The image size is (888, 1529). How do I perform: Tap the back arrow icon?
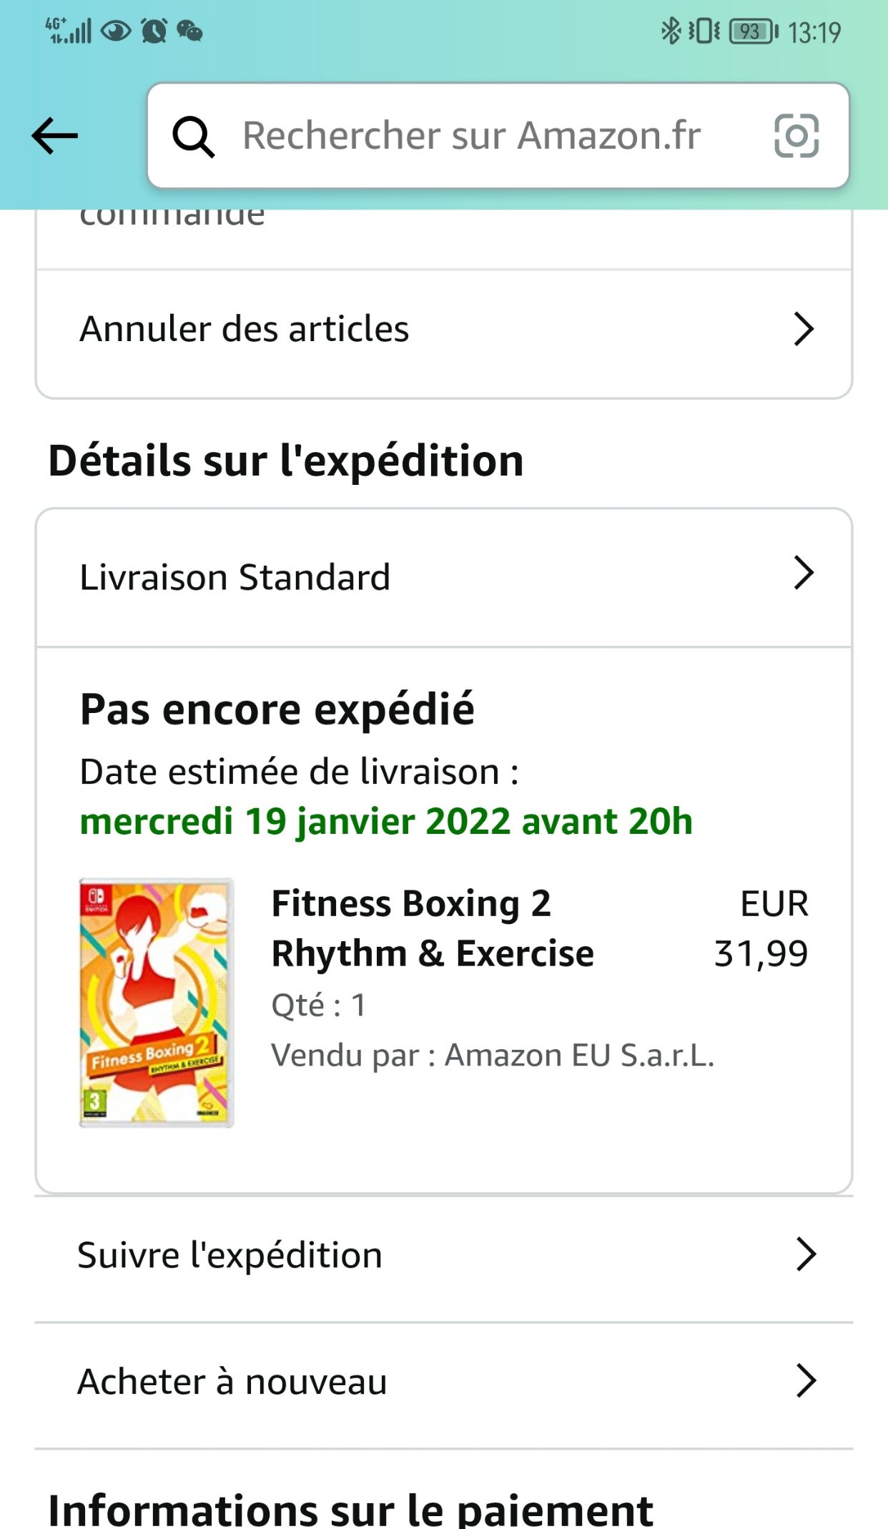54,136
